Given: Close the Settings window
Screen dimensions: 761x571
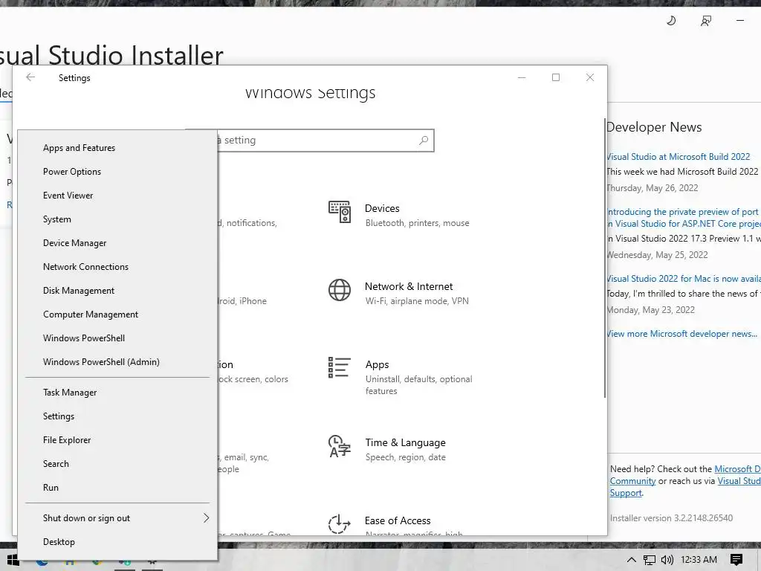Looking at the screenshot, I should point(589,77).
